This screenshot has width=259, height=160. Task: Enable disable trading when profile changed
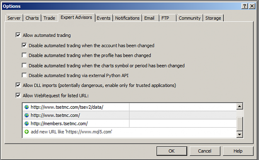[x=24, y=55]
